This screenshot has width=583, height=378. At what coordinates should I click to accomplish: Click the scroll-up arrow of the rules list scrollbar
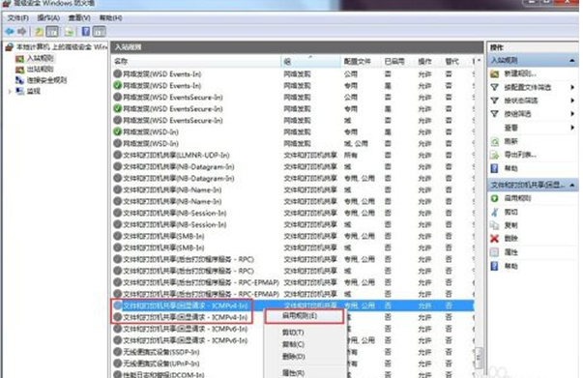480,60
